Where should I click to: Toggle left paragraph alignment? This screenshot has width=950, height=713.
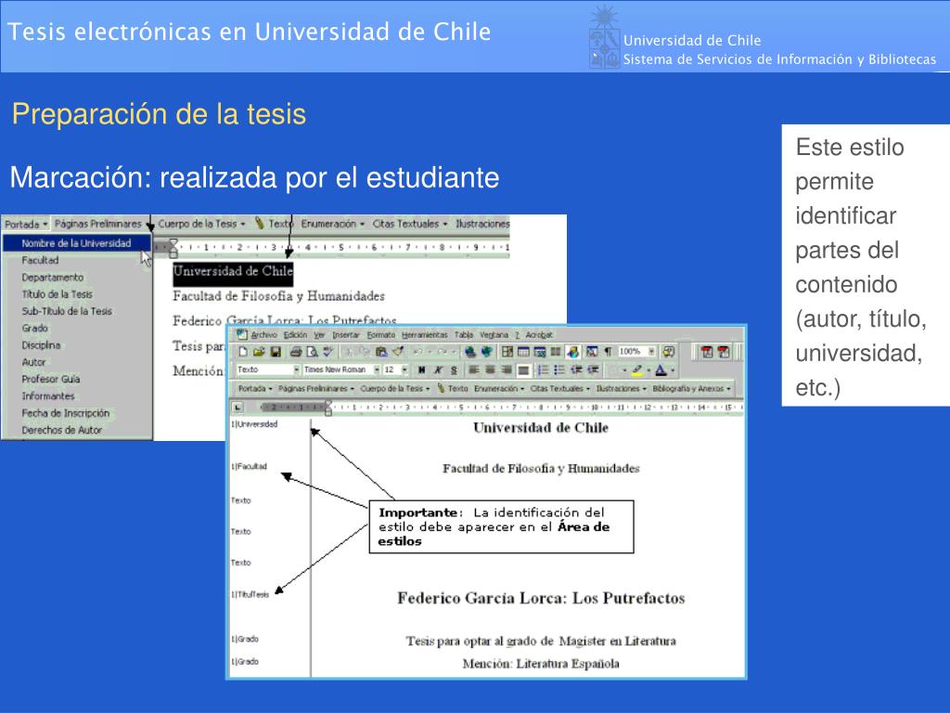click(x=474, y=369)
